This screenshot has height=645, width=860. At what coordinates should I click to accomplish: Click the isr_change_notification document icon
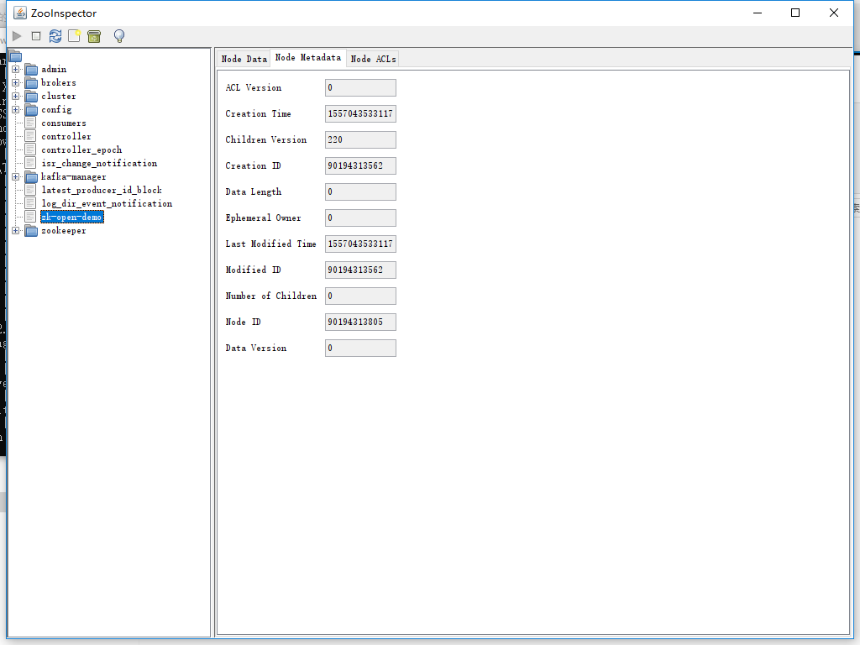click(31, 164)
